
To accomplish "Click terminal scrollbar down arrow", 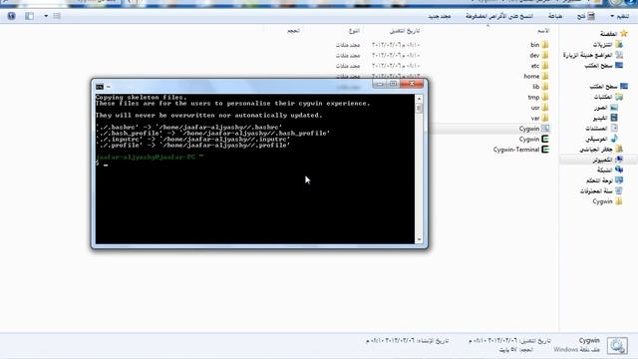I will (419, 240).
